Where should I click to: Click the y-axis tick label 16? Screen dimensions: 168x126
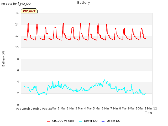(17, 13)
